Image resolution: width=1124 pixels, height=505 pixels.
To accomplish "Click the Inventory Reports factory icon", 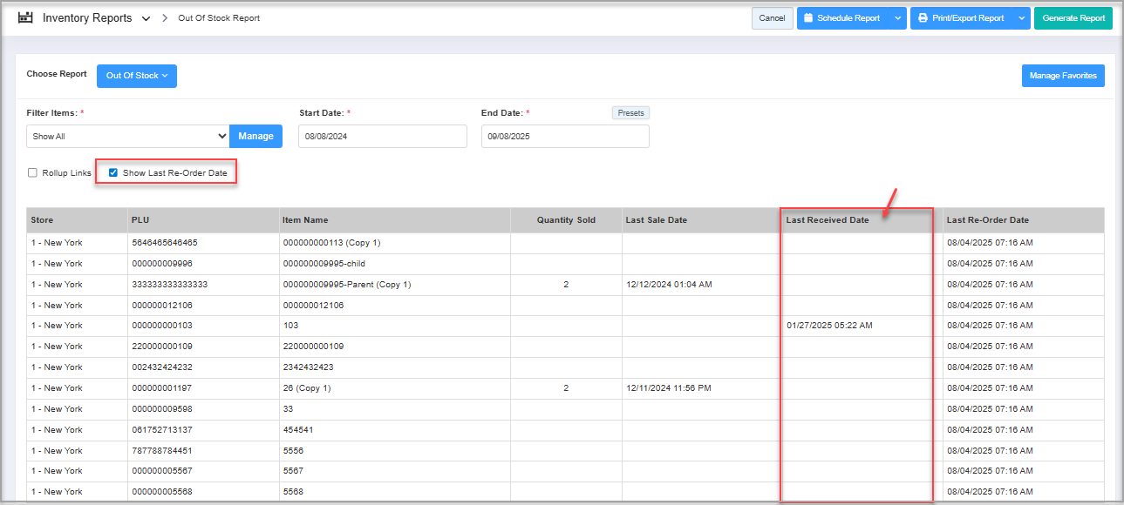I will point(25,17).
